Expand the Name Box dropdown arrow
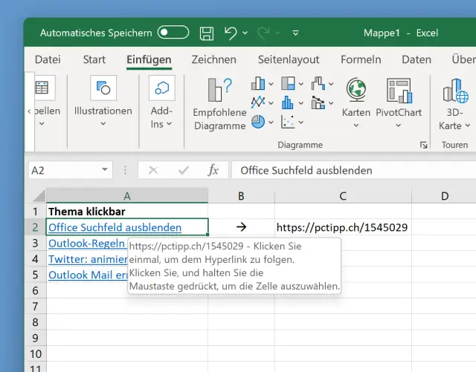 pyautogui.click(x=105, y=170)
